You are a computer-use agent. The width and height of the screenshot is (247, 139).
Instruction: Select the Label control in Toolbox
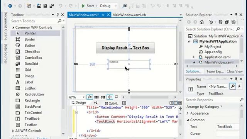[x=35, y=82]
